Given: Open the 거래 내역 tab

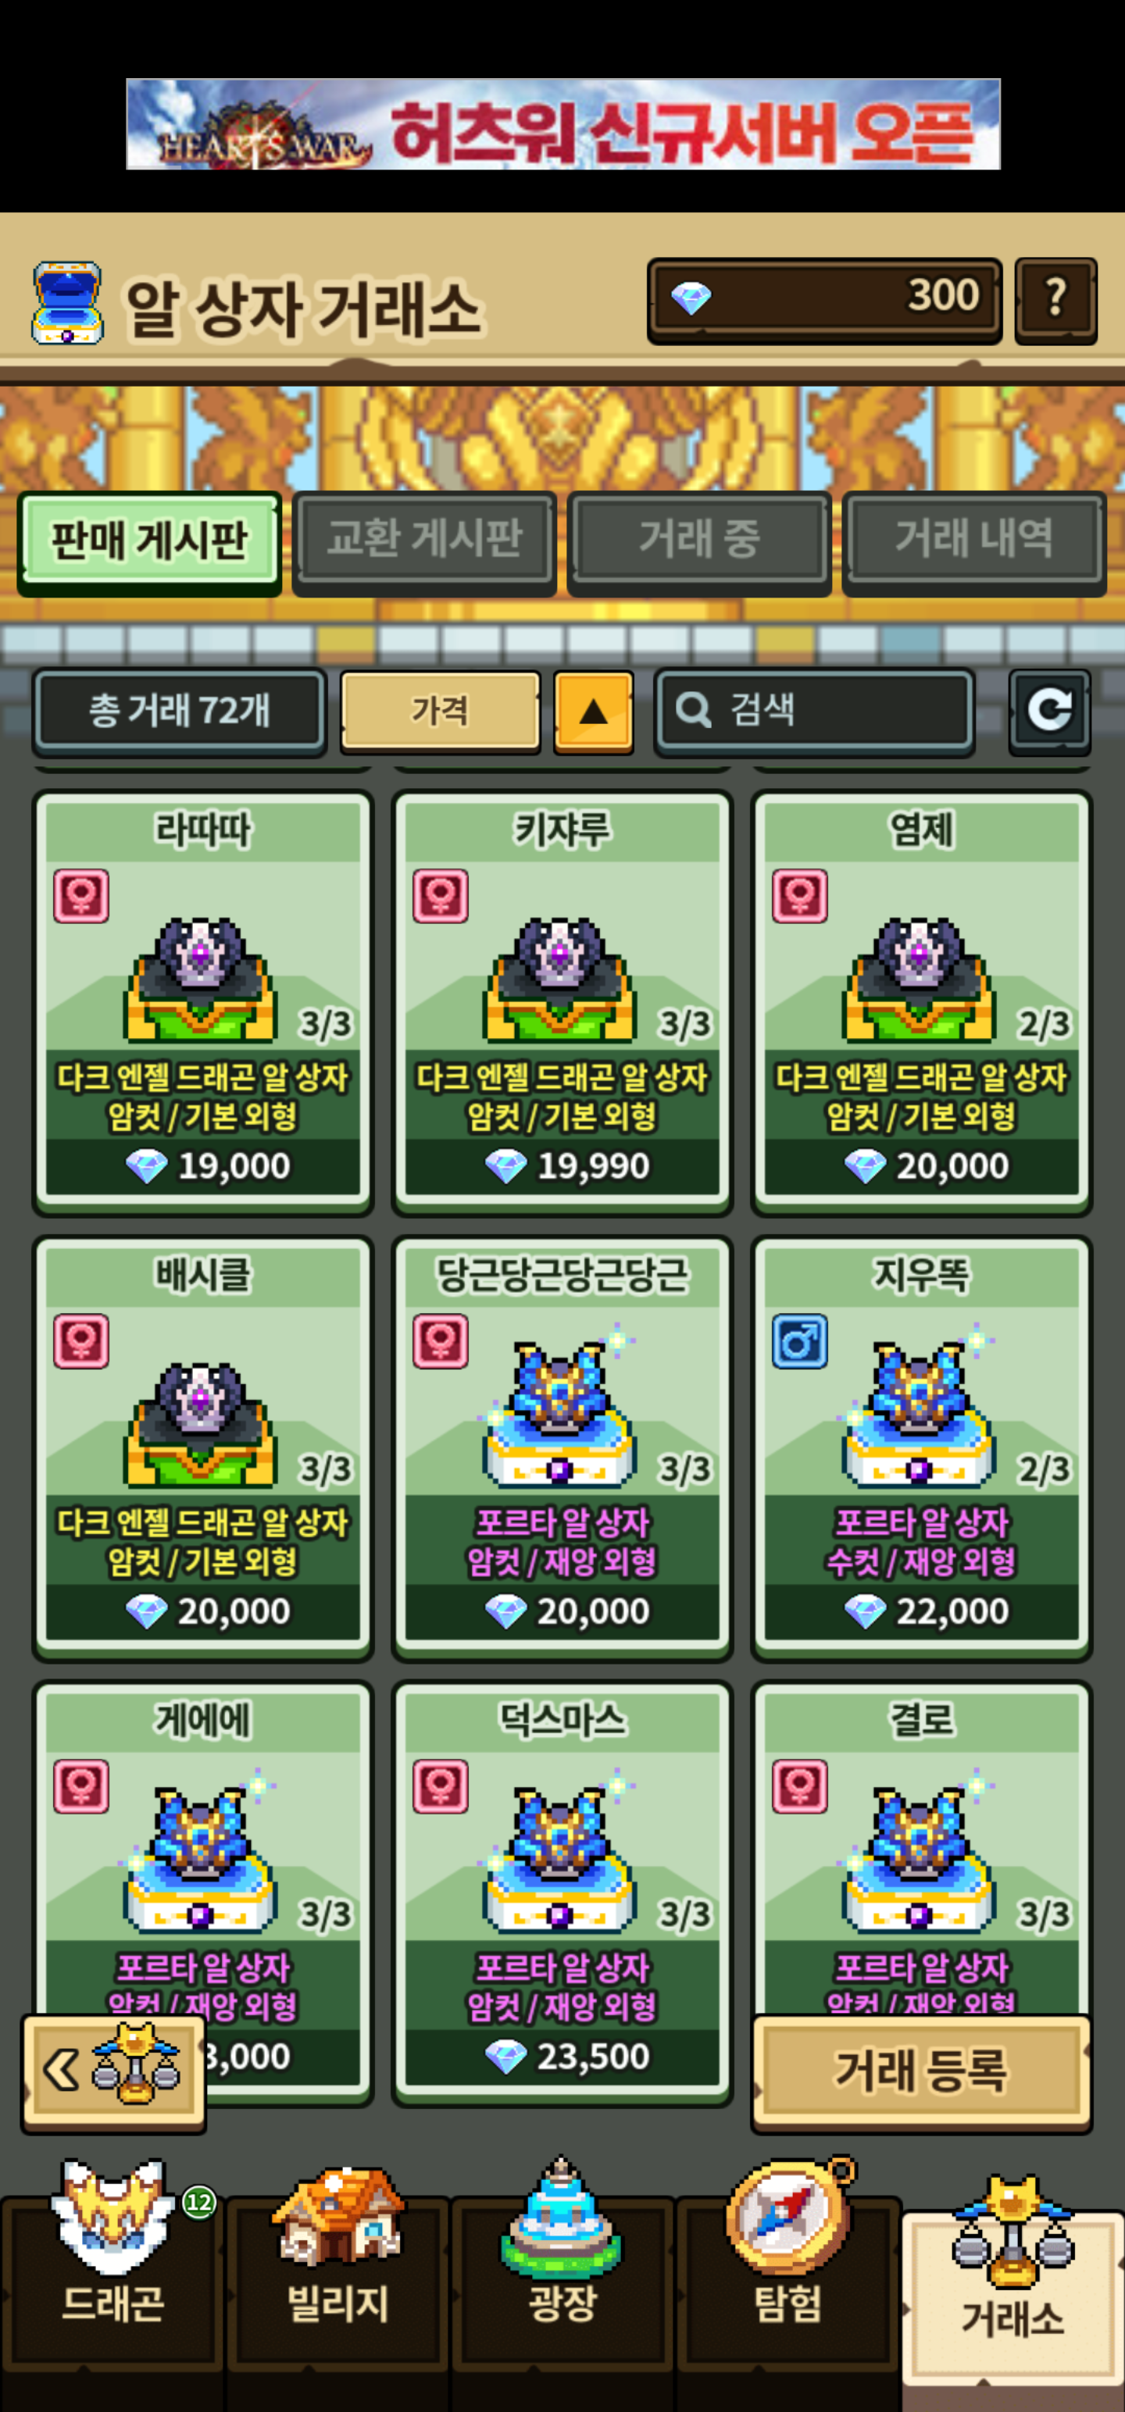Looking at the screenshot, I should pyautogui.click(x=974, y=541).
